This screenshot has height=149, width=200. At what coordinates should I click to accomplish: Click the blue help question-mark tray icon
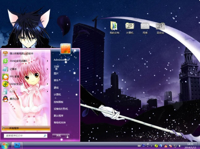[144, 145]
